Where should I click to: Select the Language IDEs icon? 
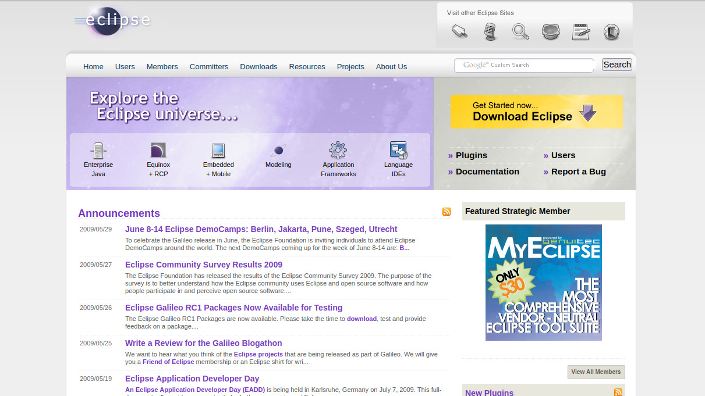pos(398,151)
